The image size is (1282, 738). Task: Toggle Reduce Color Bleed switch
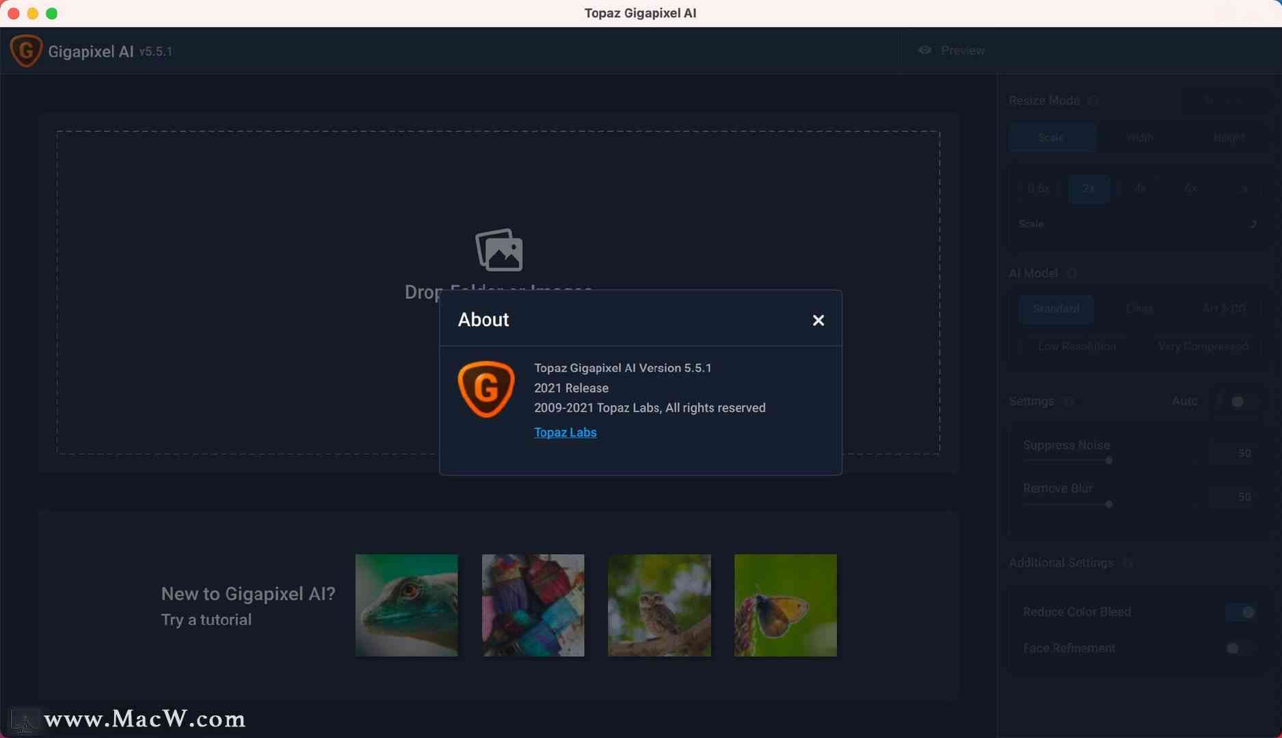(x=1242, y=612)
